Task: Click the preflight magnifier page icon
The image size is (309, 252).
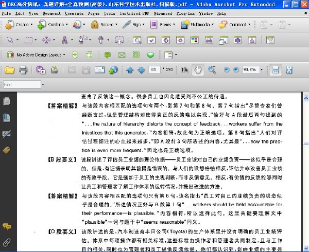Action: [137, 40]
